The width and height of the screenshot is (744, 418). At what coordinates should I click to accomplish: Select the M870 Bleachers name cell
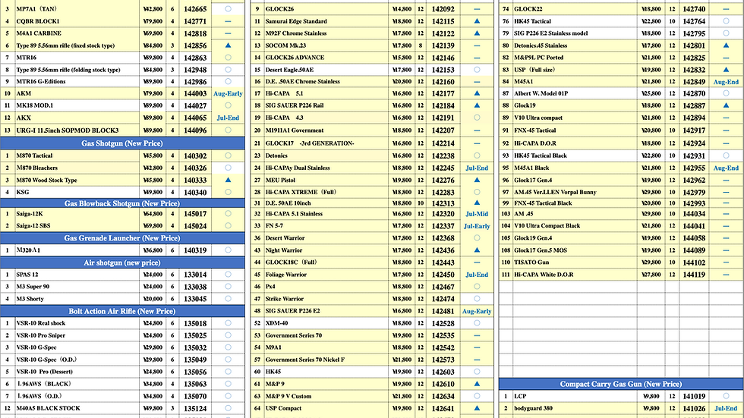(77, 168)
